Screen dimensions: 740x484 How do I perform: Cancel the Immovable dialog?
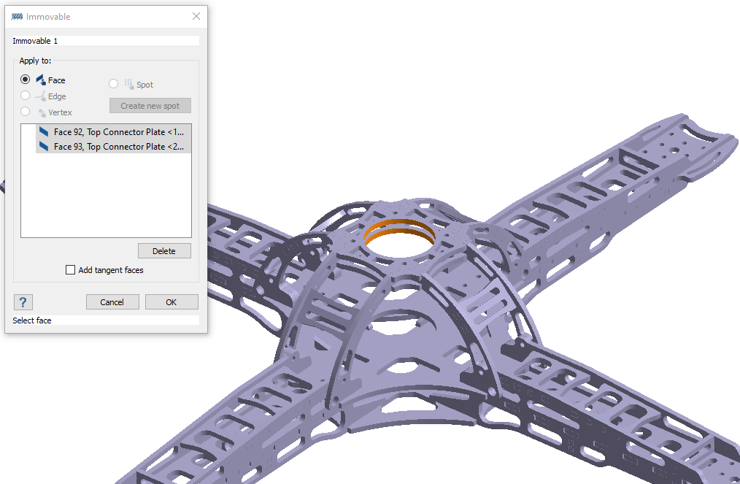coord(112,302)
